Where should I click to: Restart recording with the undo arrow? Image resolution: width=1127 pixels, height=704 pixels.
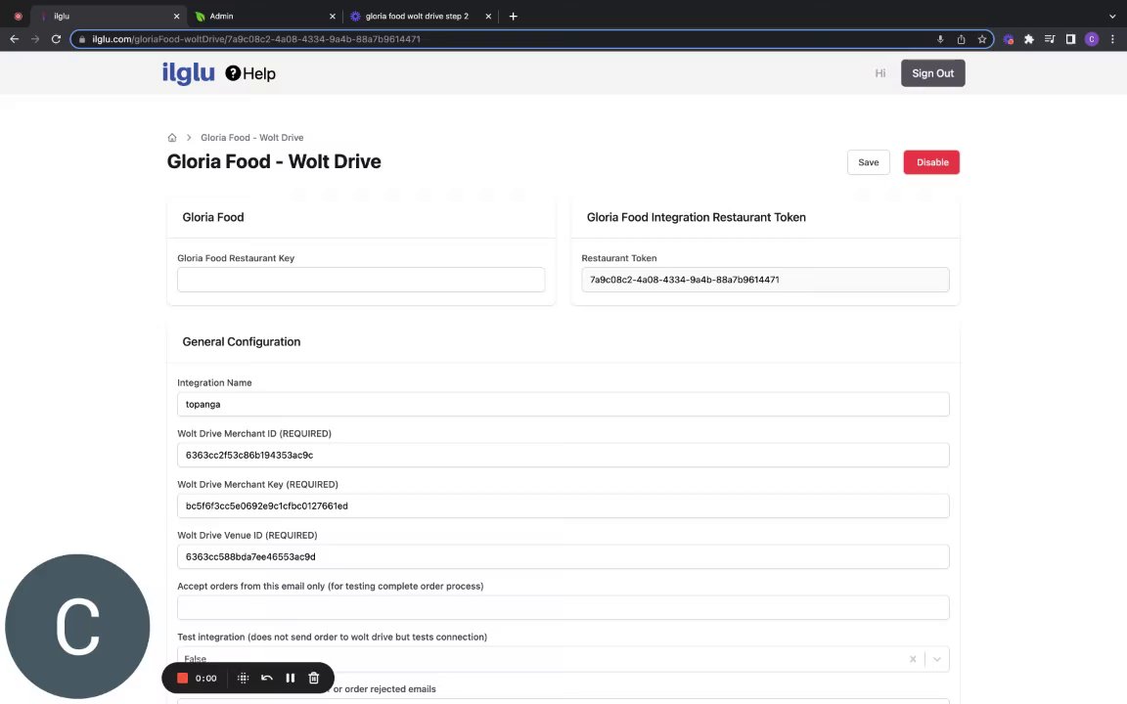[267, 679]
